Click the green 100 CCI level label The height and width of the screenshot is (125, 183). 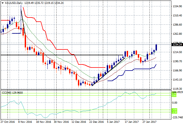click(x=174, y=96)
